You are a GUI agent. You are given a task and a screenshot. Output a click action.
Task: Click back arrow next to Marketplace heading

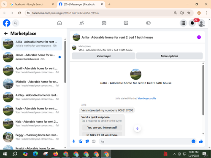click(6, 33)
